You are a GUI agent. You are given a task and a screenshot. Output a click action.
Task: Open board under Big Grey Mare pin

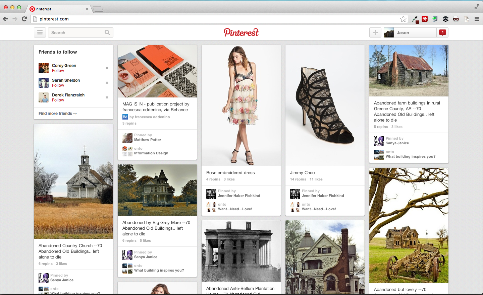coord(159,271)
